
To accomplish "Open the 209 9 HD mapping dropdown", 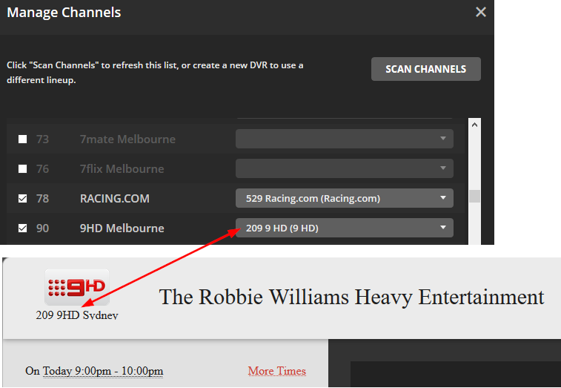I will coord(344,228).
